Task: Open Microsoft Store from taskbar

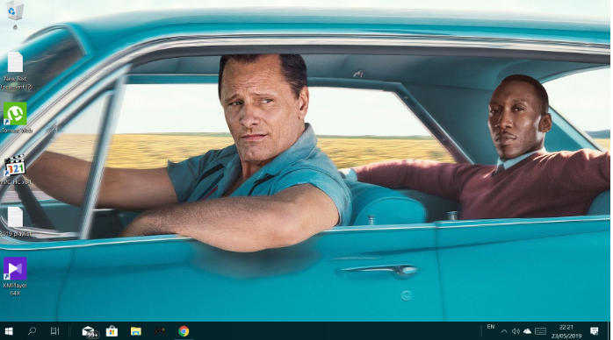Action: 112,331
